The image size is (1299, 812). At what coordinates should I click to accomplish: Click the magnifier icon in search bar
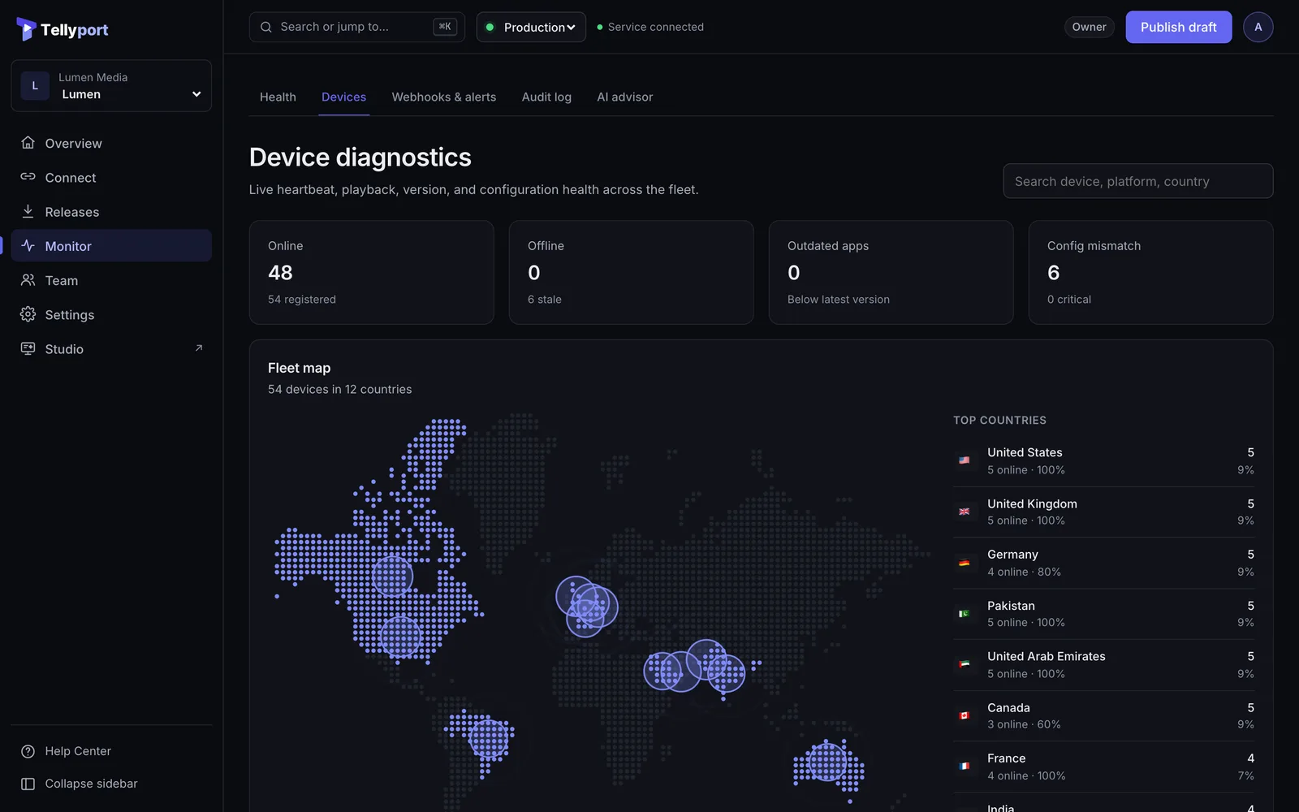pyautogui.click(x=266, y=27)
